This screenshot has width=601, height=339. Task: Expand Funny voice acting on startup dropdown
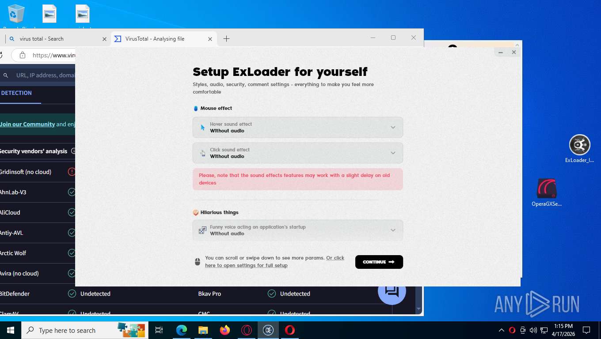point(297,230)
